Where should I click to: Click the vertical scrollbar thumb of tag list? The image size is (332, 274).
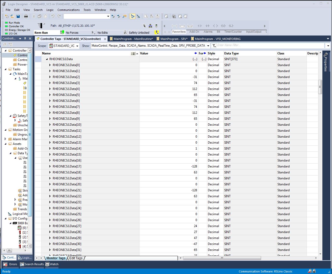[320, 87]
